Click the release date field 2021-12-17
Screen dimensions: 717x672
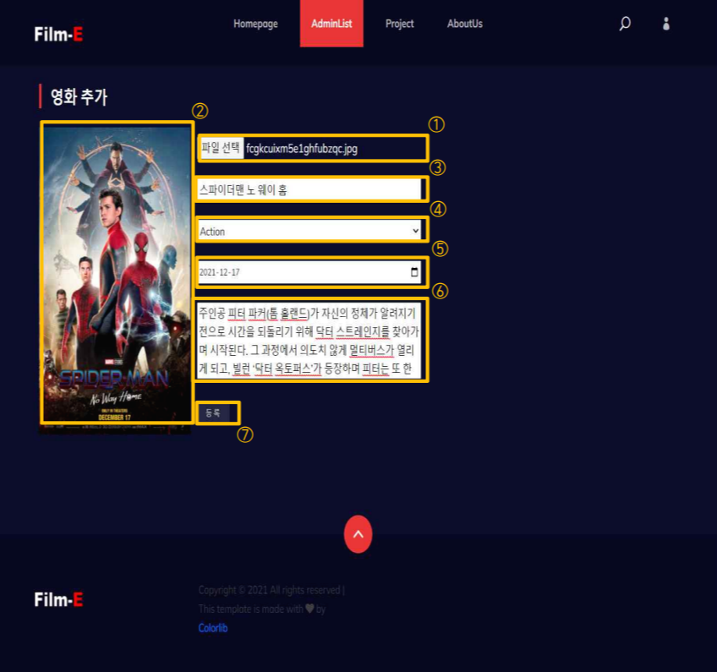click(309, 272)
